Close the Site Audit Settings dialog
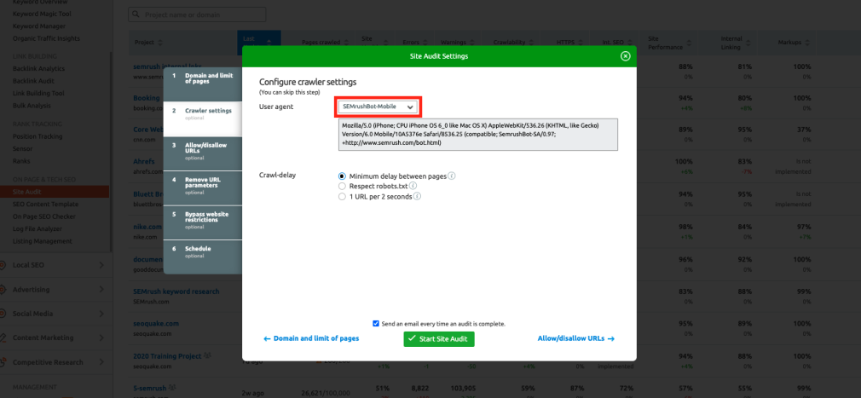 625,56
